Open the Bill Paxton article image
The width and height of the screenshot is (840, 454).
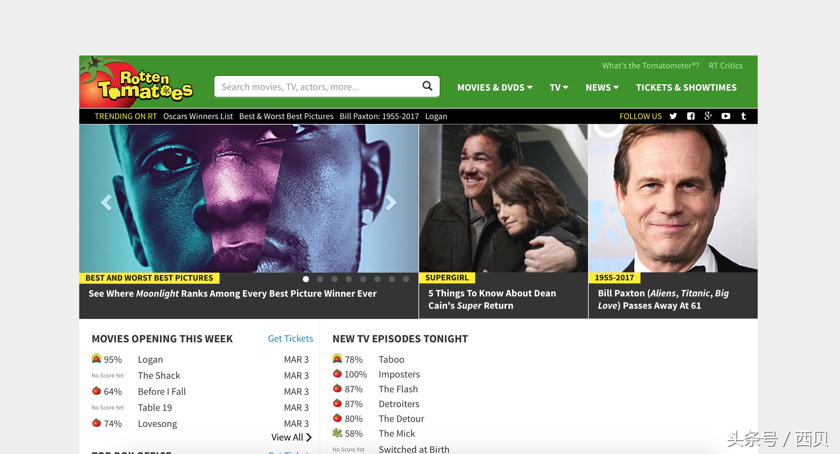[673, 198]
